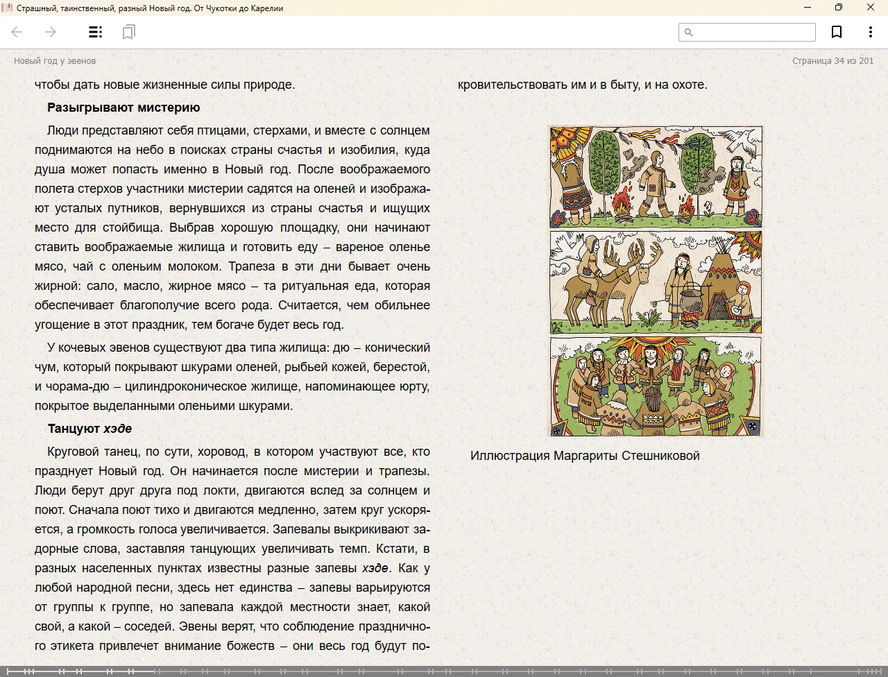This screenshot has width=888, height=677.
Task: Click the magnifier icon in search box
Action: tap(689, 33)
